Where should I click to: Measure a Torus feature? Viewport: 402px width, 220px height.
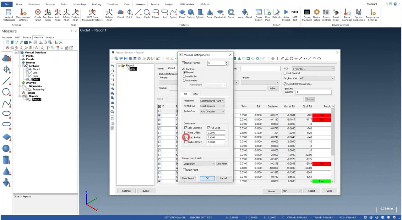(231, 14)
